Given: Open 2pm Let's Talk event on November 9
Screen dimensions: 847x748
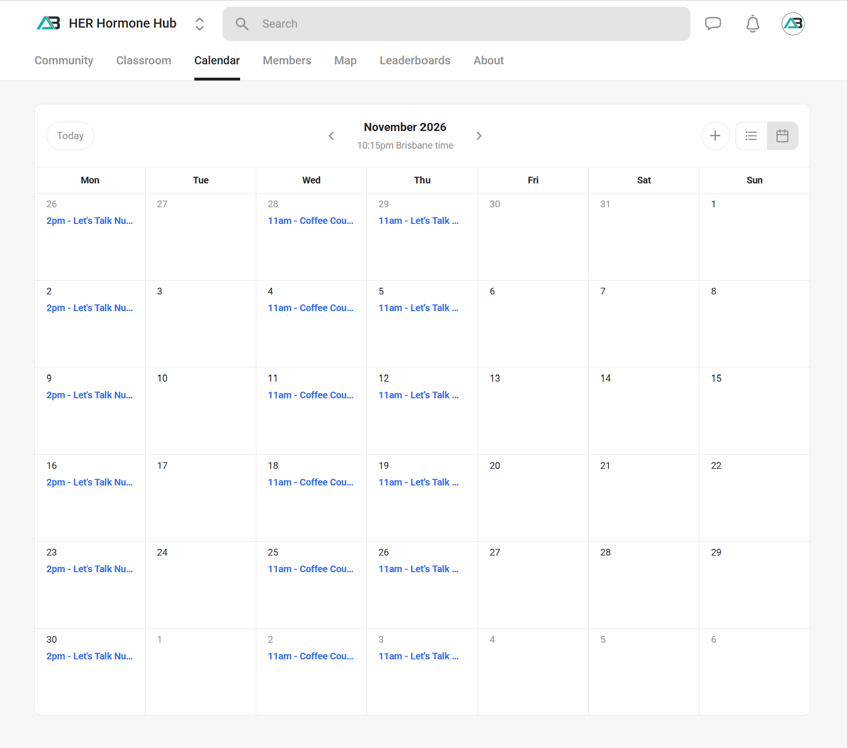Looking at the screenshot, I should coord(90,395).
